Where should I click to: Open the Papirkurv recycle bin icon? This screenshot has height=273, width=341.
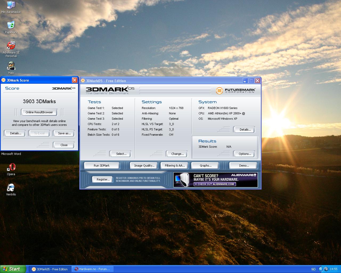[11, 27]
